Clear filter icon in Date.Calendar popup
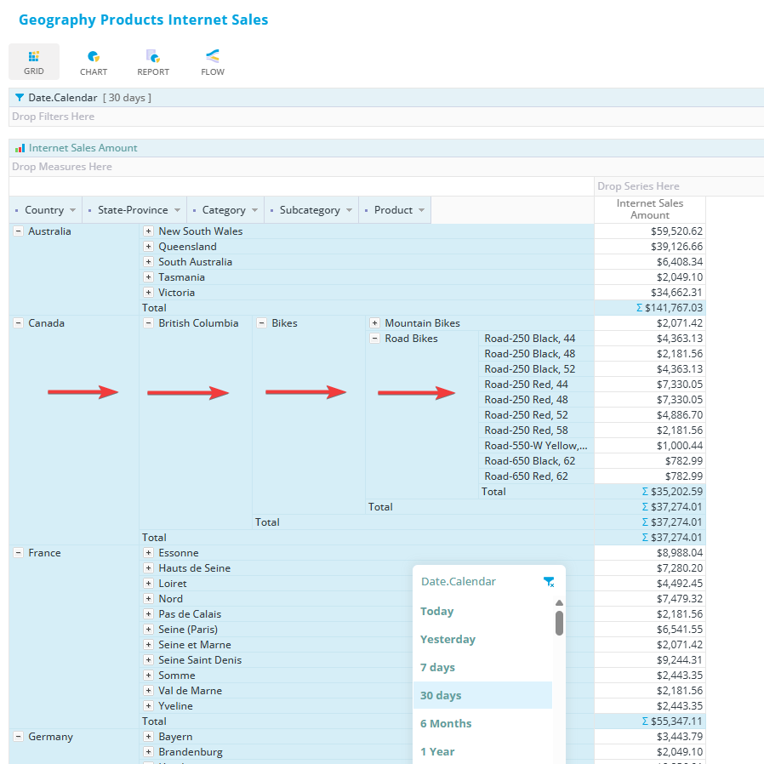764x764 pixels. pos(549,582)
